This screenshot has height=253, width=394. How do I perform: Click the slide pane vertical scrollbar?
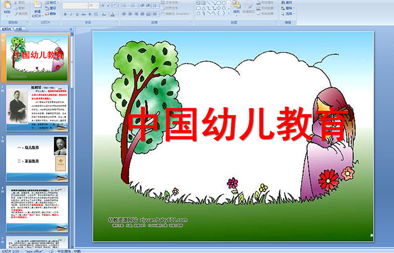[72, 141]
